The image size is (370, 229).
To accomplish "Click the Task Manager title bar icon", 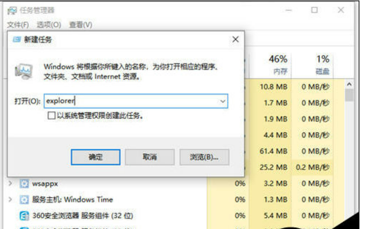I will (x=12, y=11).
